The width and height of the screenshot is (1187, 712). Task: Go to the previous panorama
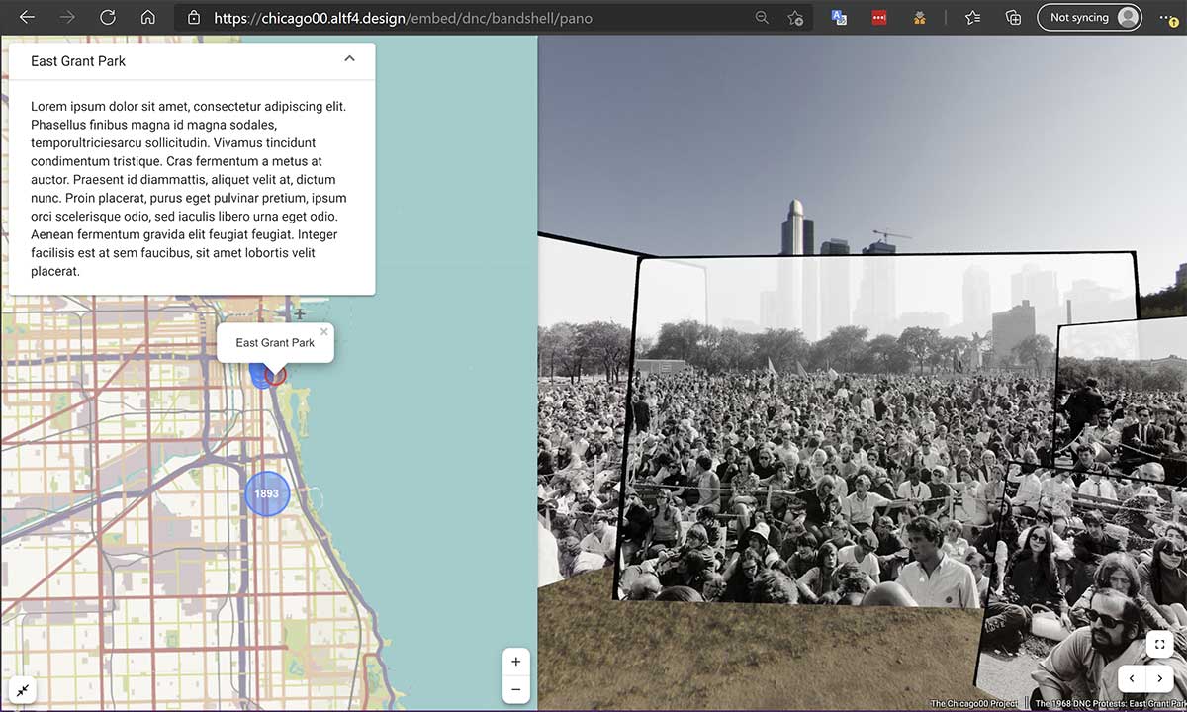[1133, 679]
